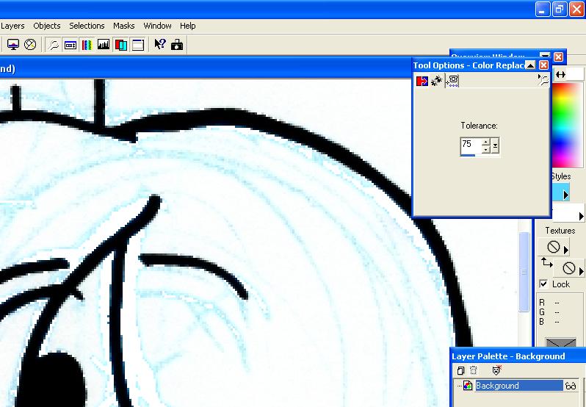586x407 pixels.
Task: Open the Tolerance slider dropdown arrow
Action: point(495,146)
